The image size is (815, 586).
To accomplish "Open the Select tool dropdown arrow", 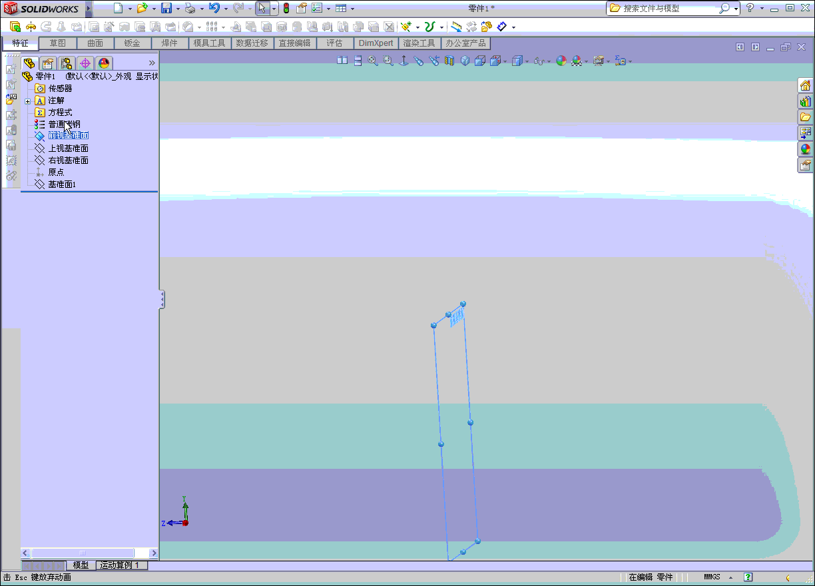I will pyautogui.click(x=274, y=9).
